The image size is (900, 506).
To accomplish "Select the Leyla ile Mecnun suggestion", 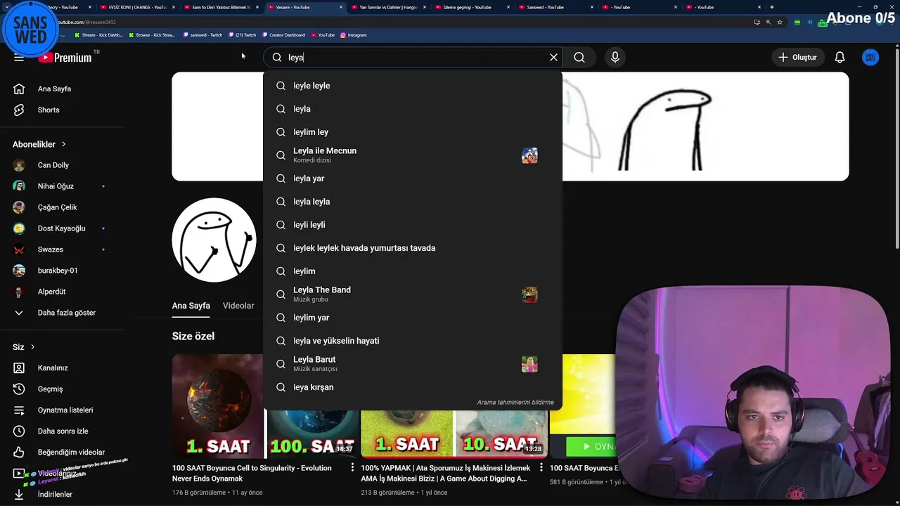I will (x=413, y=155).
